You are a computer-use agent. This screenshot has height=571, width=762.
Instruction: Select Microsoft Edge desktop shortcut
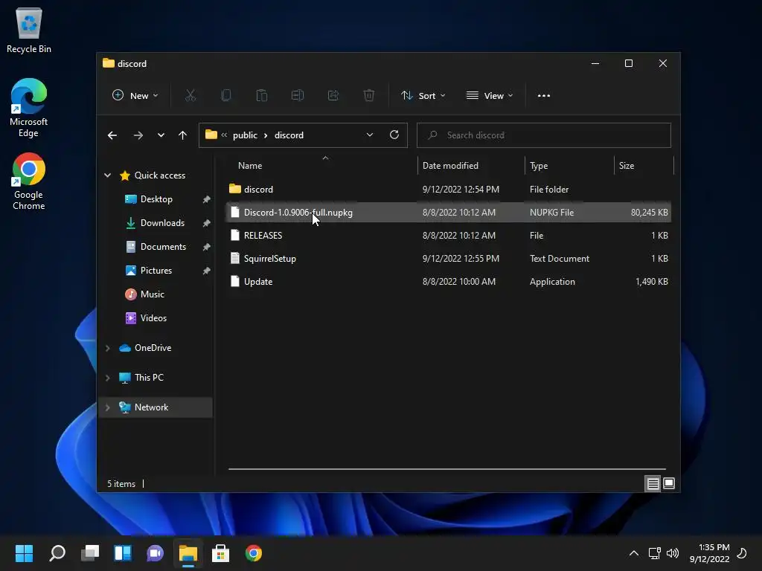(x=29, y=108)
